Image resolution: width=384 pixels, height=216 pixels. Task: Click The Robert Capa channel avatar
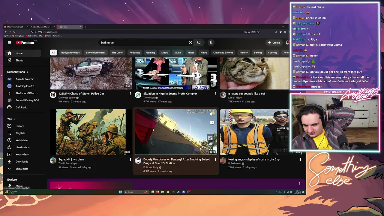pos(53,161)
